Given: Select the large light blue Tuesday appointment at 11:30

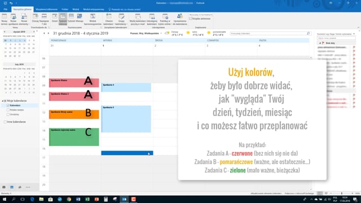Looking at the screenshot, I should (126, 119).
